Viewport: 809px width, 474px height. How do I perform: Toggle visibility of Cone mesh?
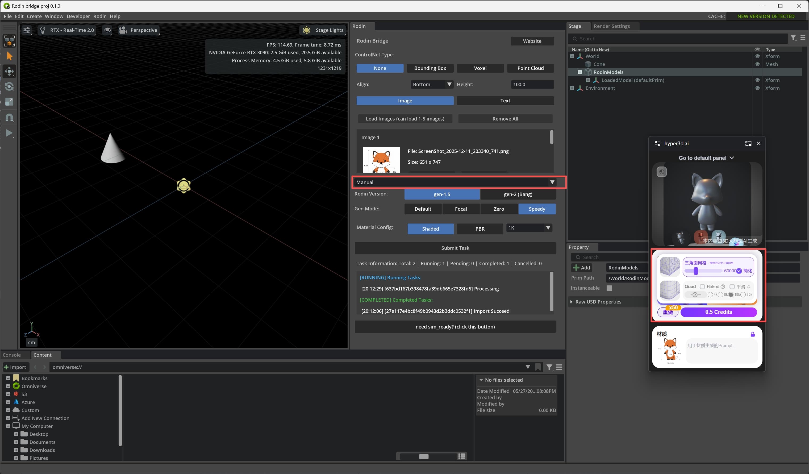pos(757,64)
